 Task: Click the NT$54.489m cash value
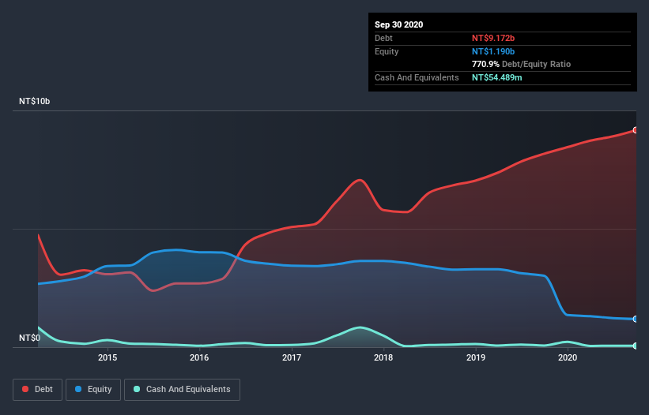497,77
